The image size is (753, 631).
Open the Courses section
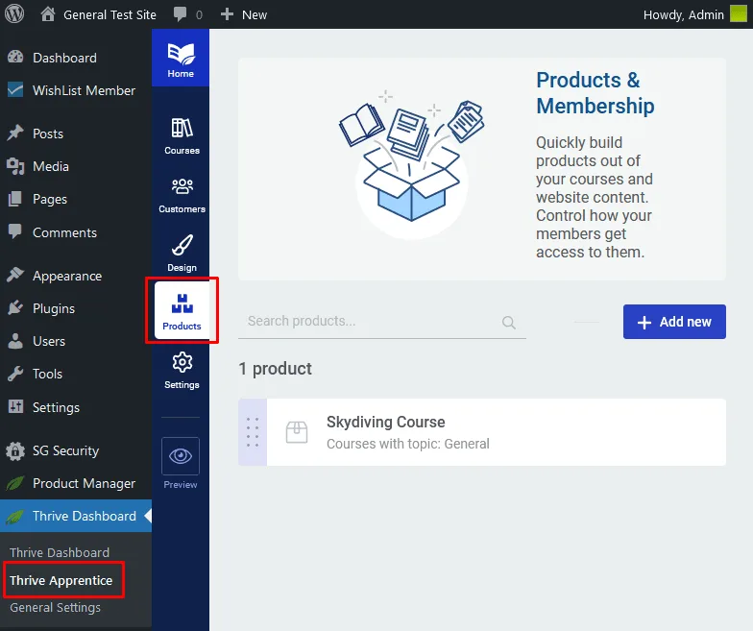click(182, 136)
